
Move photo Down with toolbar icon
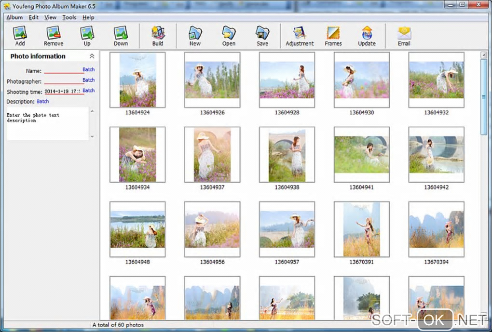click(x=121, y=36)
